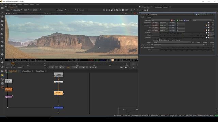Open the Deep nodes menu icon
This screenshot has height=122, width=218.
(2, 54)
